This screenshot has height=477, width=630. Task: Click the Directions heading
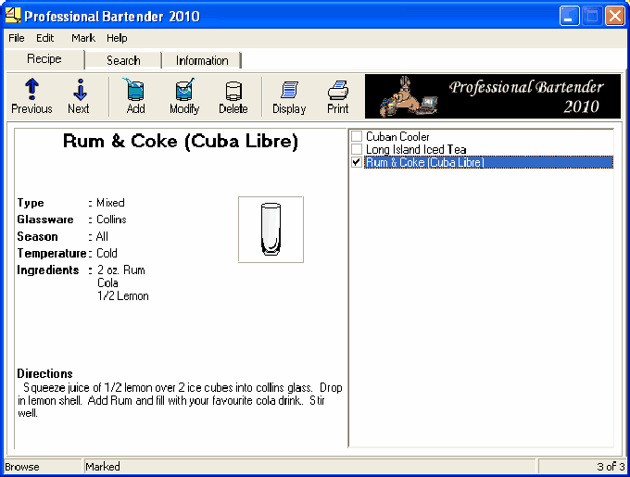pos(44,374)
